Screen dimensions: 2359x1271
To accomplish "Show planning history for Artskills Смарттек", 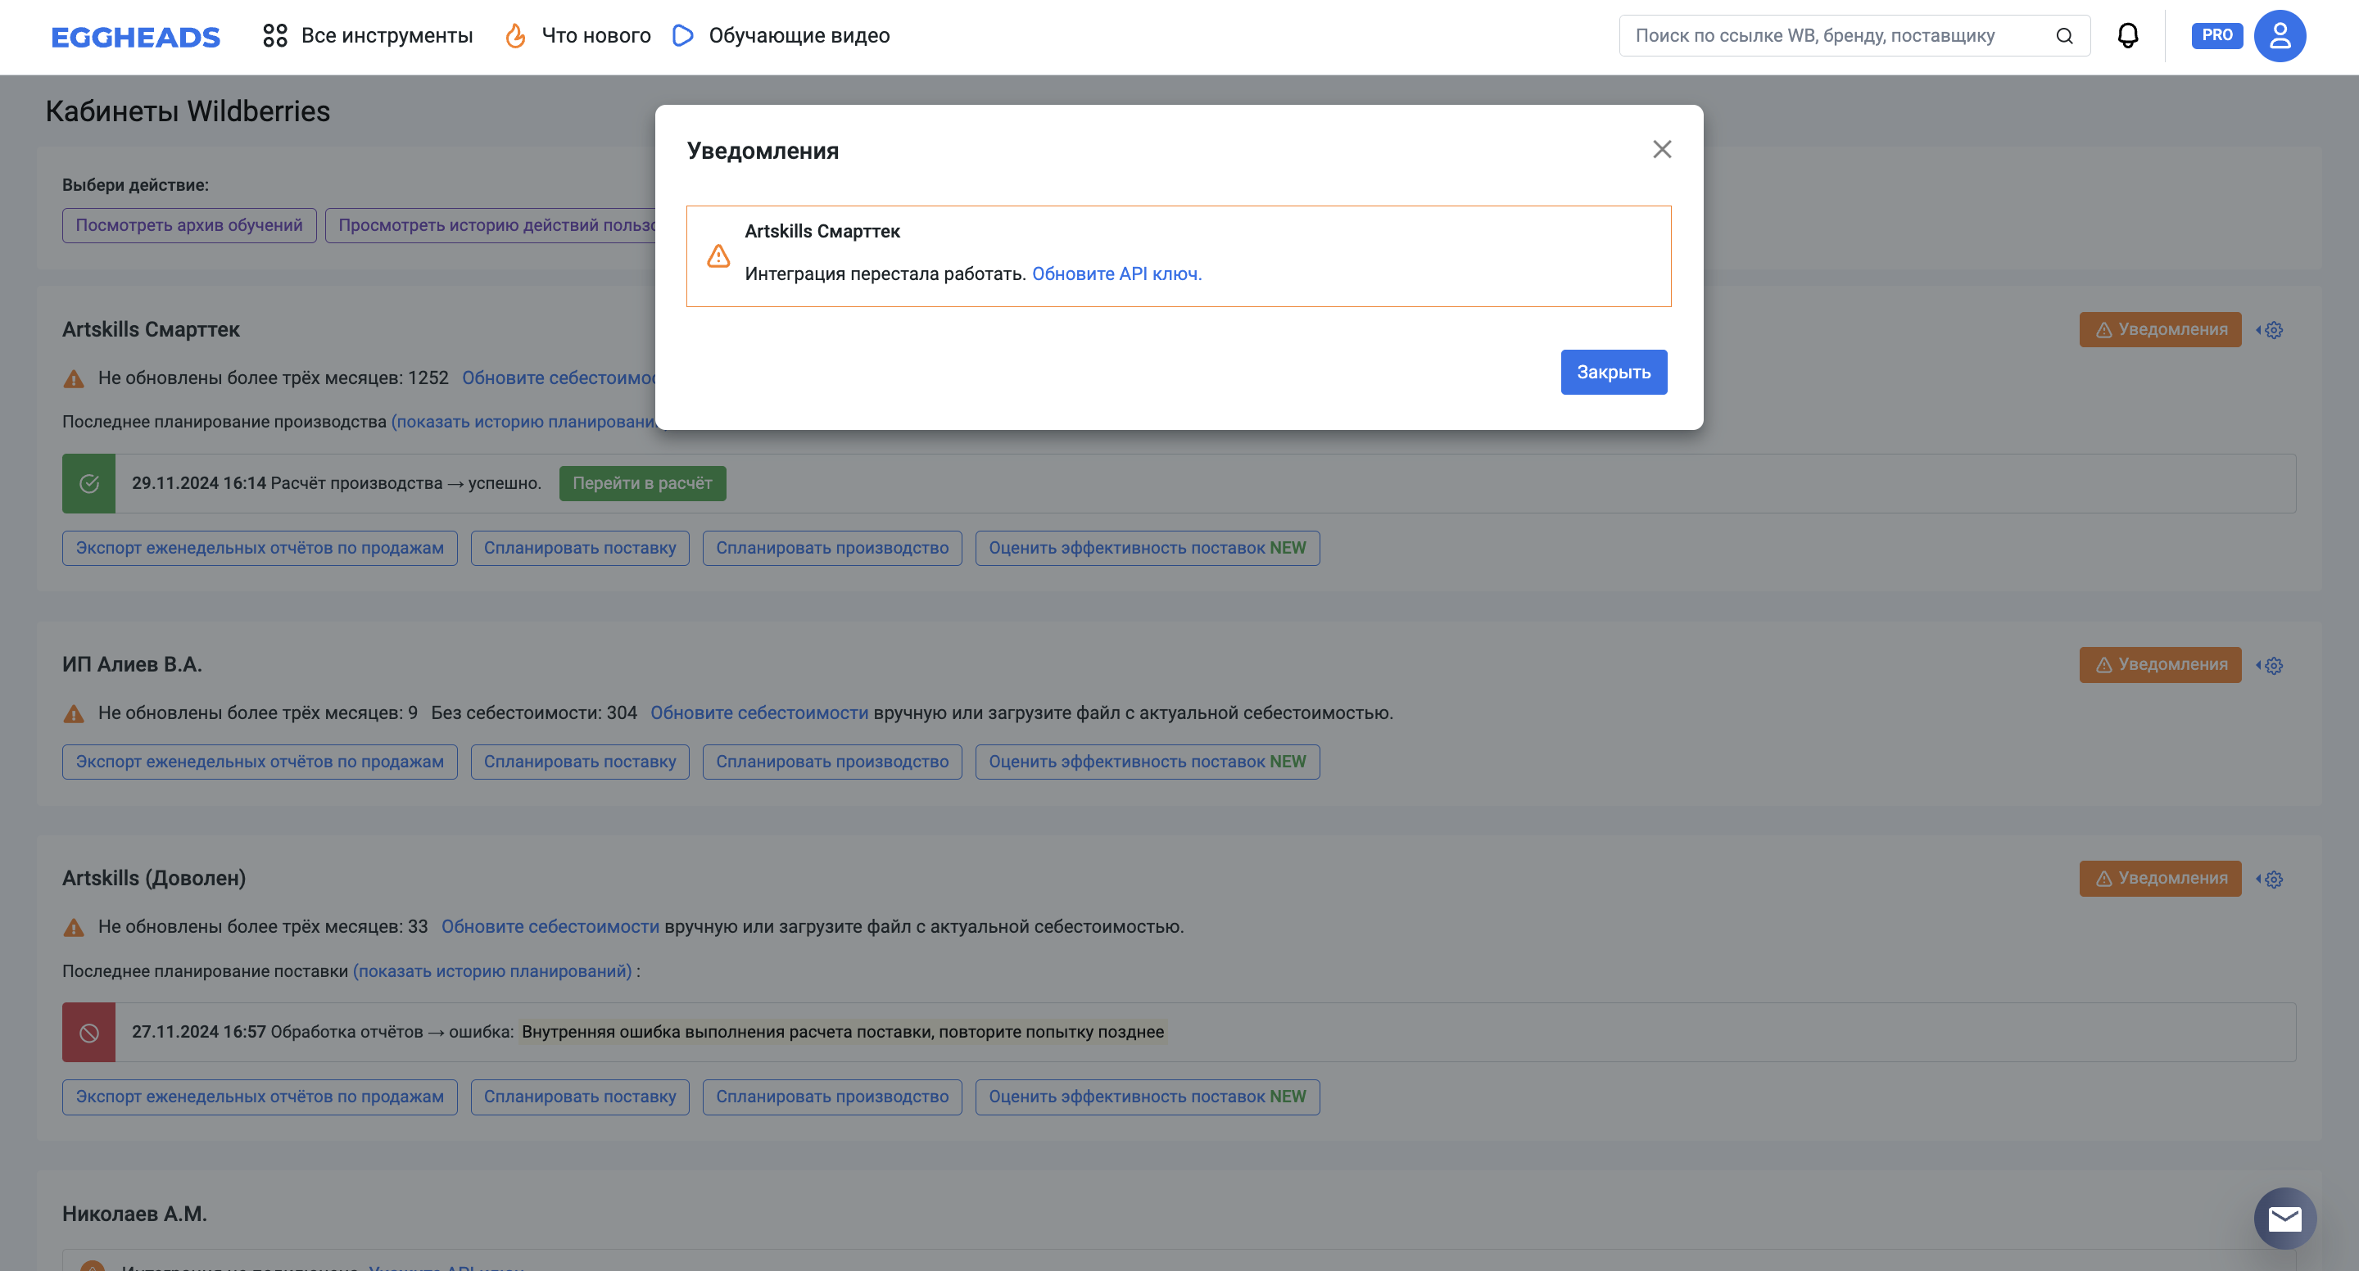I will pyautogui.click(x=523, y=422).
